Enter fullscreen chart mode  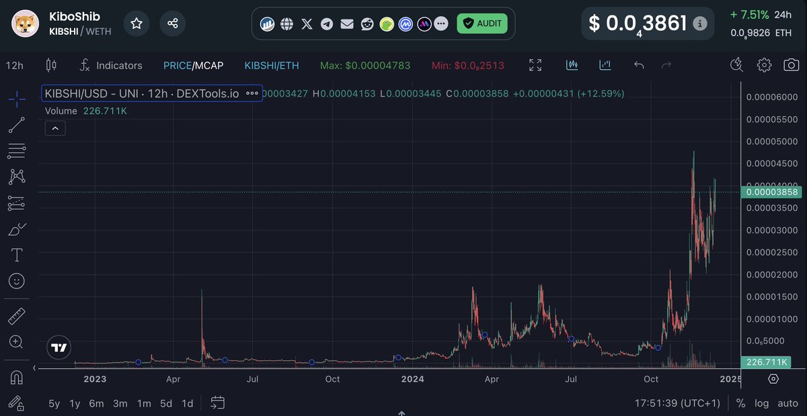[x=535, y=65]
